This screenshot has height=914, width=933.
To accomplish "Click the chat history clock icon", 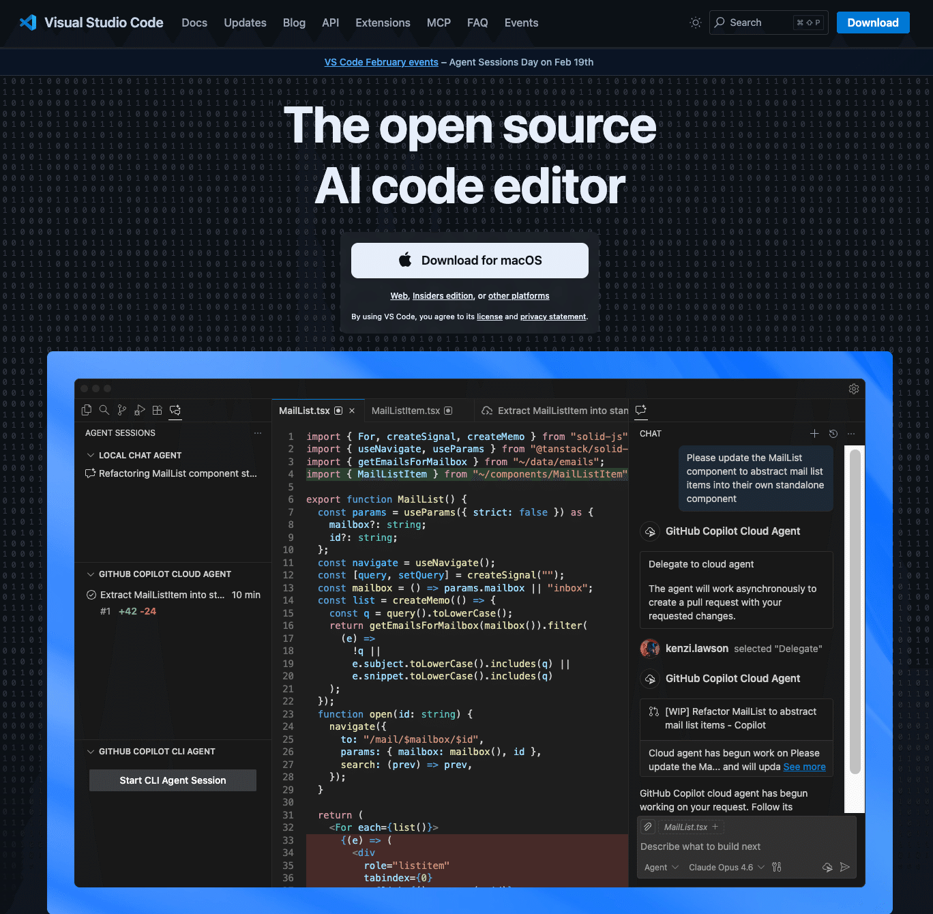I will 833,434.
